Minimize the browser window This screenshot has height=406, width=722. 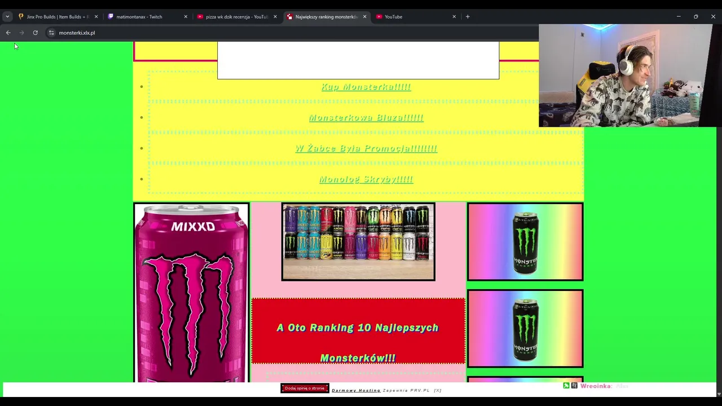(679, 17)
